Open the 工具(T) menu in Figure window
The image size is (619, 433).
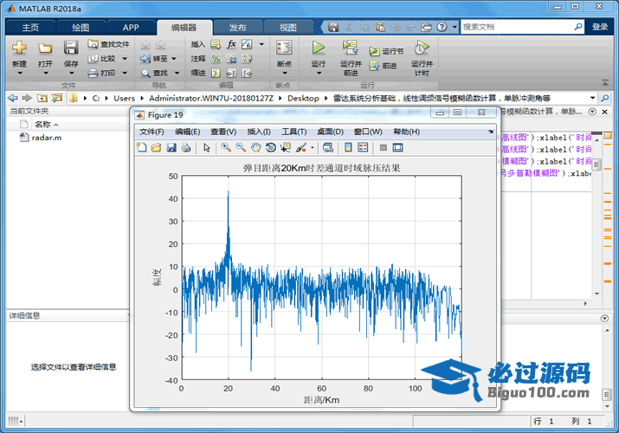(294, 132)
